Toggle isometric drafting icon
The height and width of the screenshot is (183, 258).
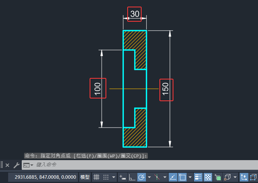coord(157,177)
